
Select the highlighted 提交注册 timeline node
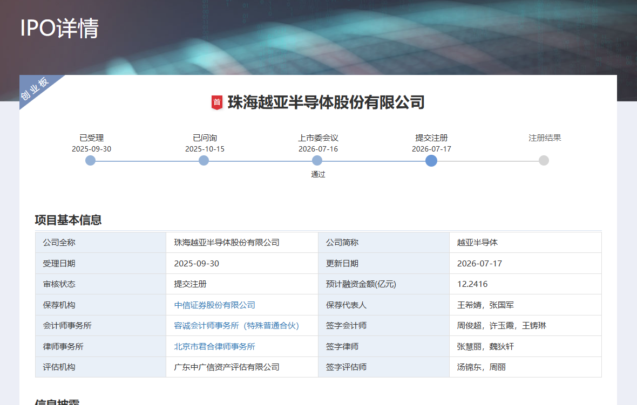coord(431,161)
